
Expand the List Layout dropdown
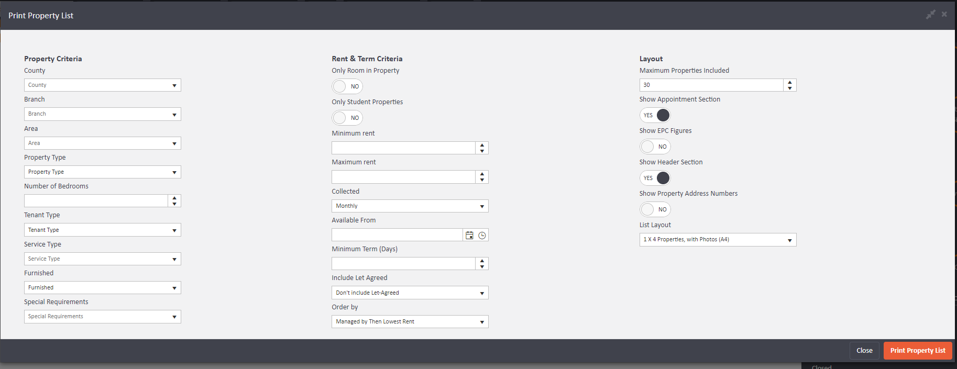pos(718,240)
